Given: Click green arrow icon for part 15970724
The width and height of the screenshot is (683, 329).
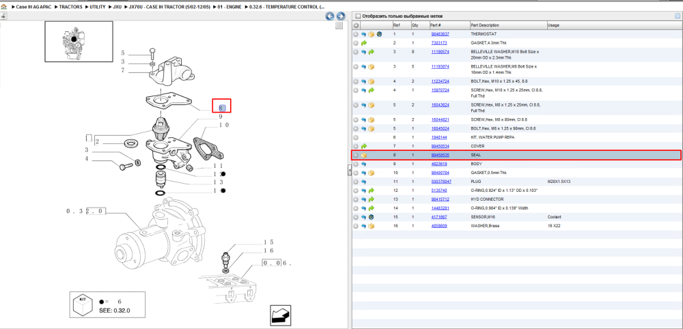Looking at the screenshot, I should pyautogui.click(x=371, y=90).
